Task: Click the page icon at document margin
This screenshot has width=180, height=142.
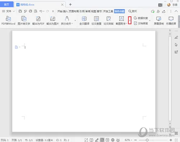Action: [16, 47]
